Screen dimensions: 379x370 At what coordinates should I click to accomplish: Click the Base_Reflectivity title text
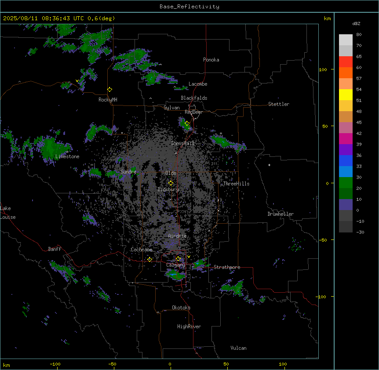(189, 7)
